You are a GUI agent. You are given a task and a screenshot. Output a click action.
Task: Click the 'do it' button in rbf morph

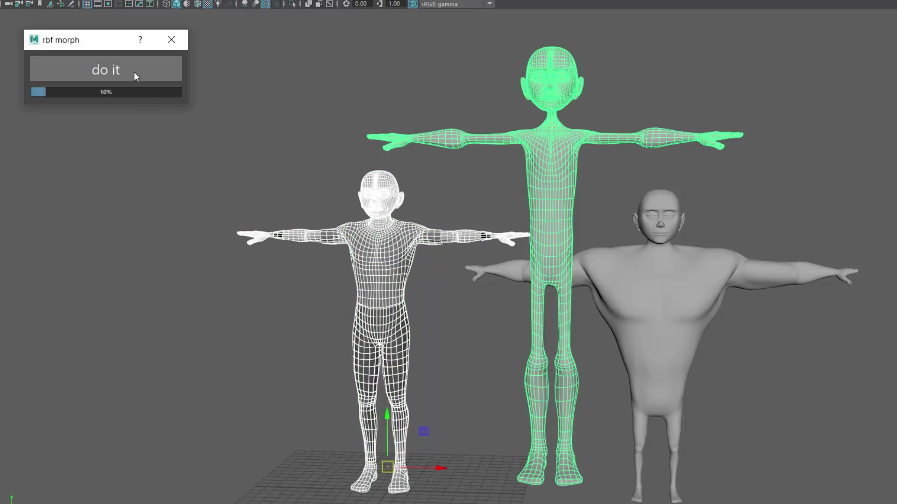point(105,69)
